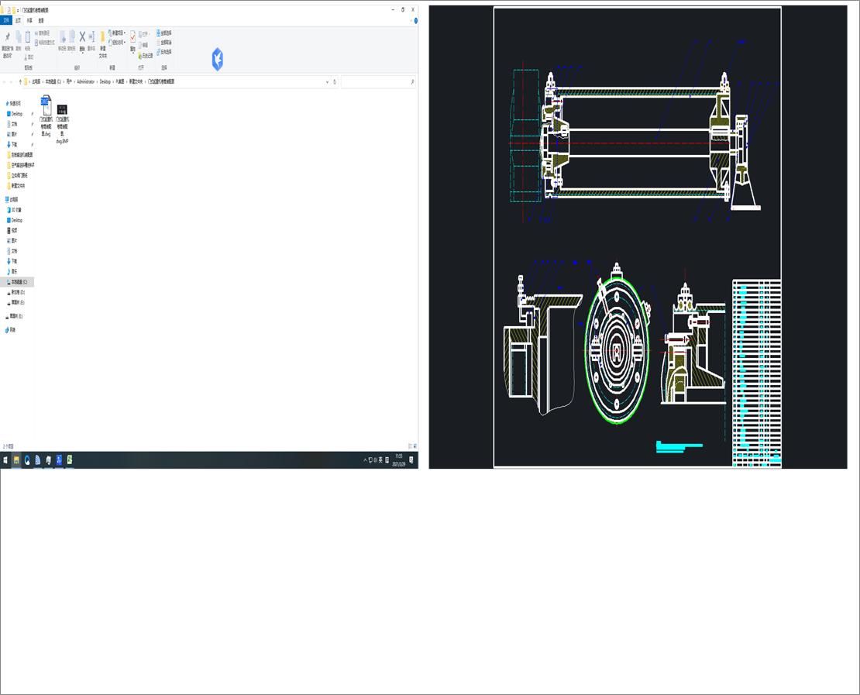Screen dimensions: 860x695
Task: Click the 粘贴 (Paste) icon on ribbon
Action: click(28, 37)
